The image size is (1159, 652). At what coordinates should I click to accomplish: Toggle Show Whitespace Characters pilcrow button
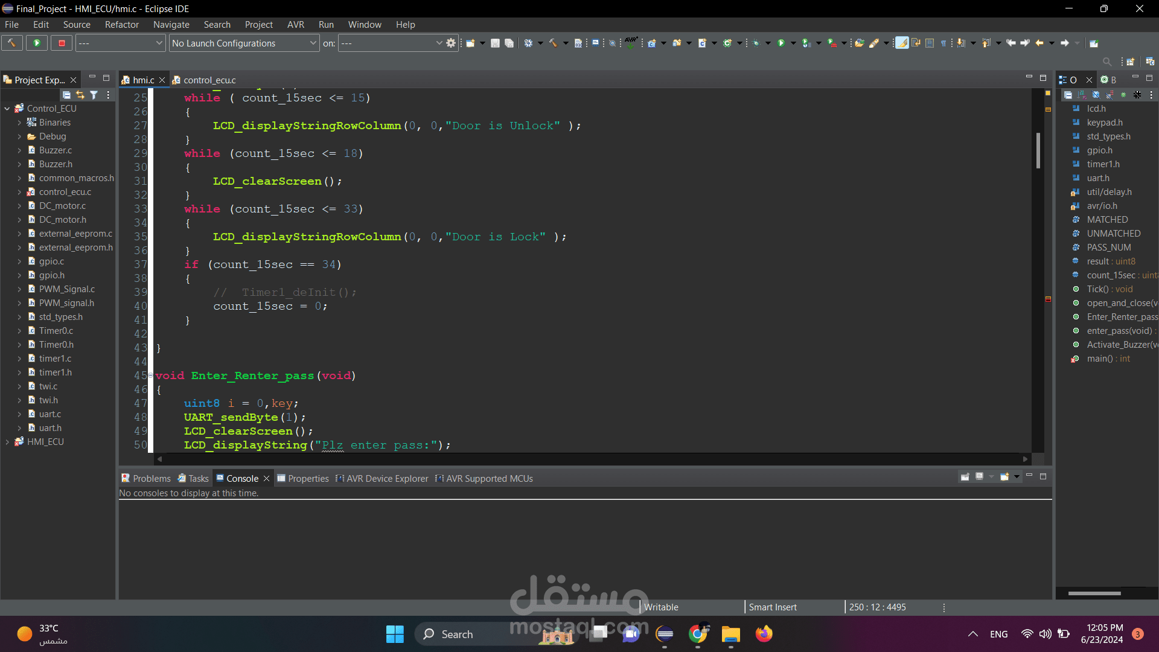coord(943,43)
